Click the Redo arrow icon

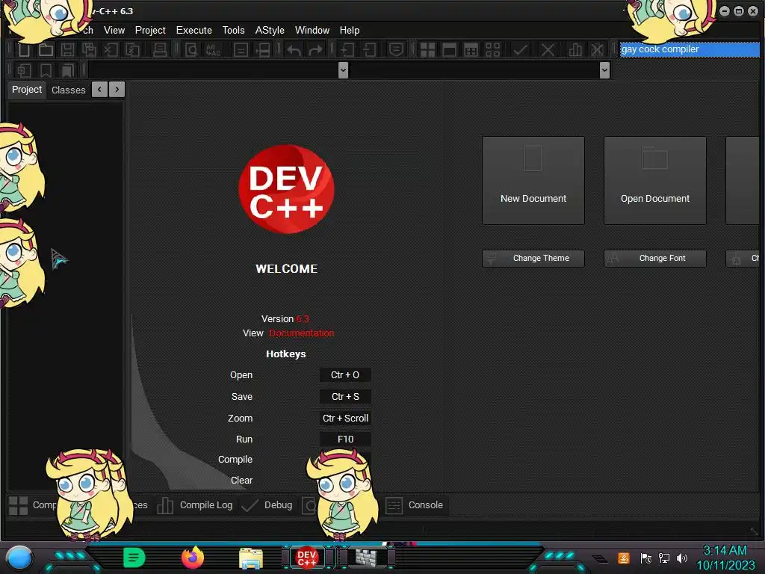coord(316,50)
